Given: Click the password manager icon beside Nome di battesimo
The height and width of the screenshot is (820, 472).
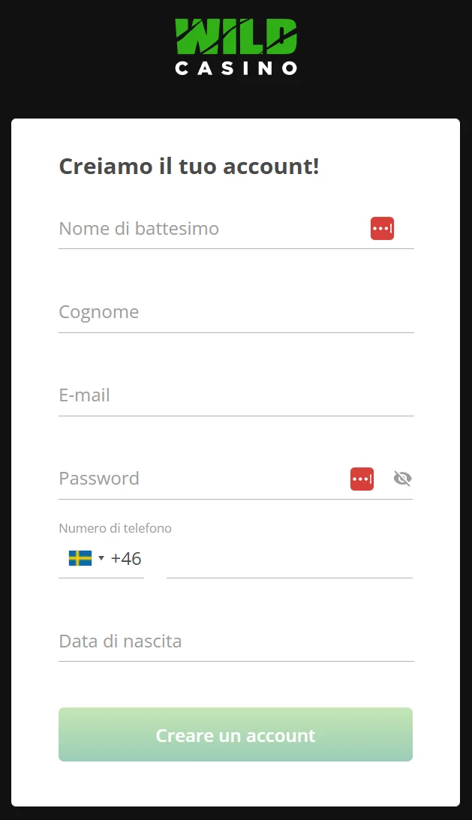Looking at the screenshot, I should click(x=382, y=228).
